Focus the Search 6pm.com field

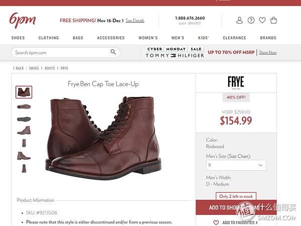coord(66,52)
